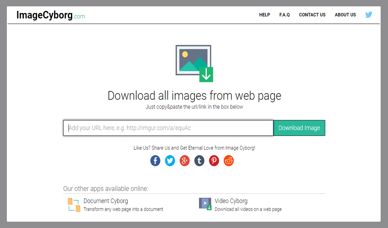Click the Document Cyborg app icon
The image size is (388, 228).
(x=74, y=205)
